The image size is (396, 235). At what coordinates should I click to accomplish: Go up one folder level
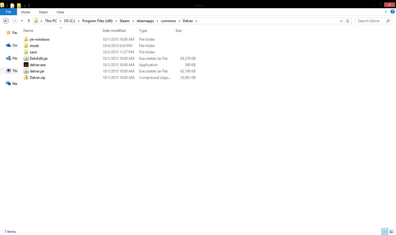click(29, 21)
